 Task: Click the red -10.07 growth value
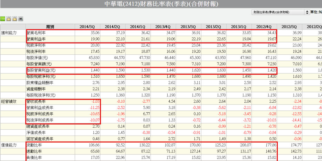[94, 120]
